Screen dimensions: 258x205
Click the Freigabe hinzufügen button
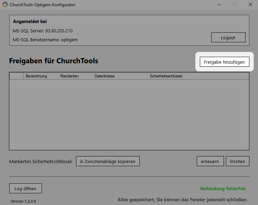(224, 62)
